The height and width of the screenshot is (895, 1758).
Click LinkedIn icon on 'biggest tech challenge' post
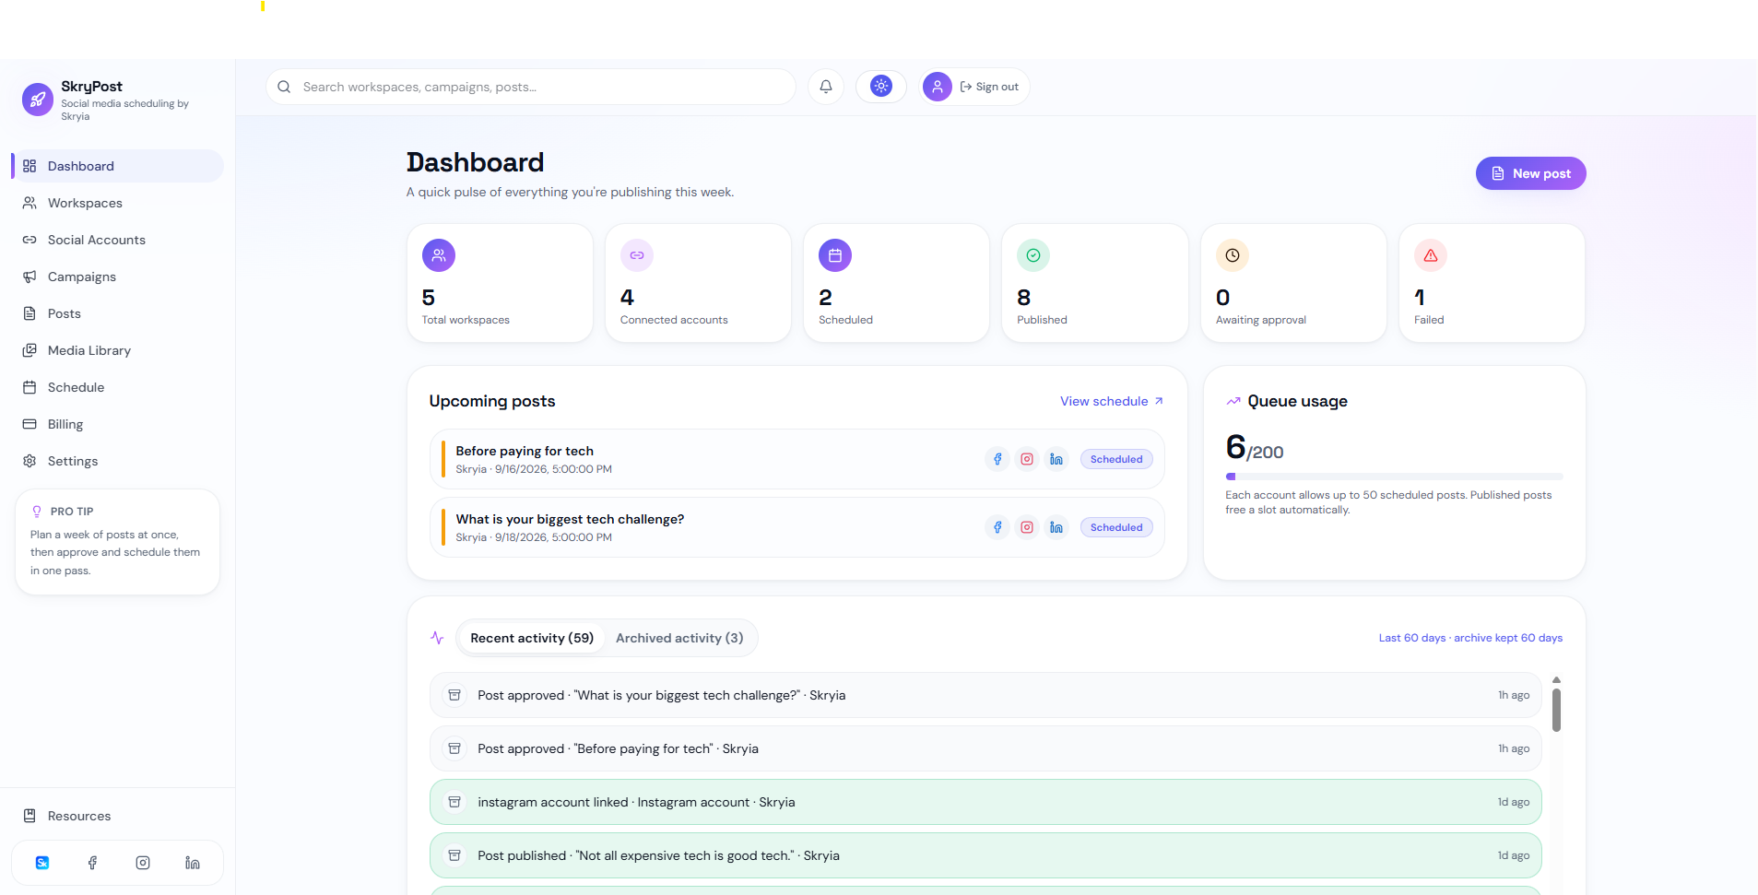coord(1056,527)
